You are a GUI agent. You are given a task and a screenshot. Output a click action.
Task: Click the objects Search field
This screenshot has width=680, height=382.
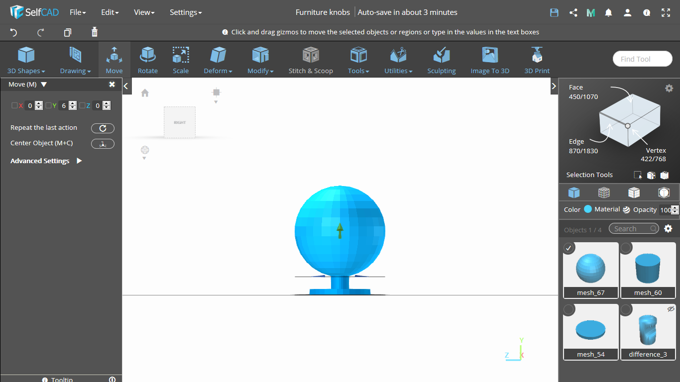tap(634, 229)
